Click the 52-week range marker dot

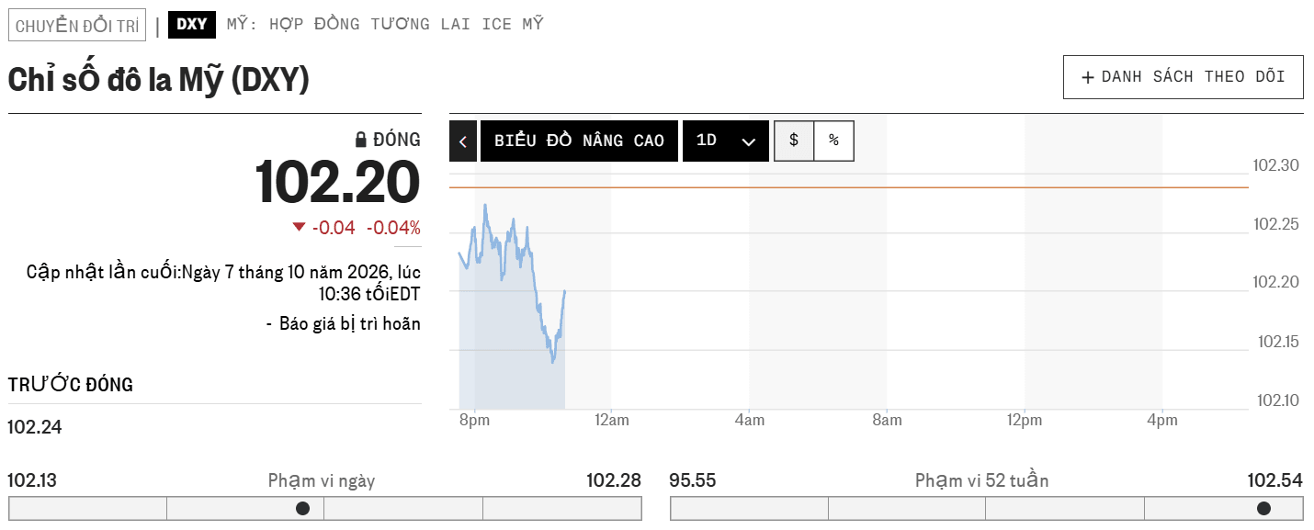(1263, 508)
